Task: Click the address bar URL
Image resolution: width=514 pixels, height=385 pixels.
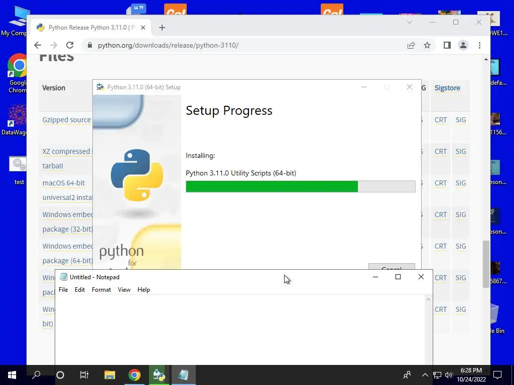Action: point(168,45)
